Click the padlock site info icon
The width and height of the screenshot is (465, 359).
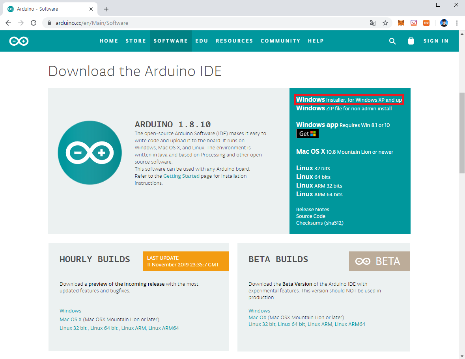click(x=49, y=23)
